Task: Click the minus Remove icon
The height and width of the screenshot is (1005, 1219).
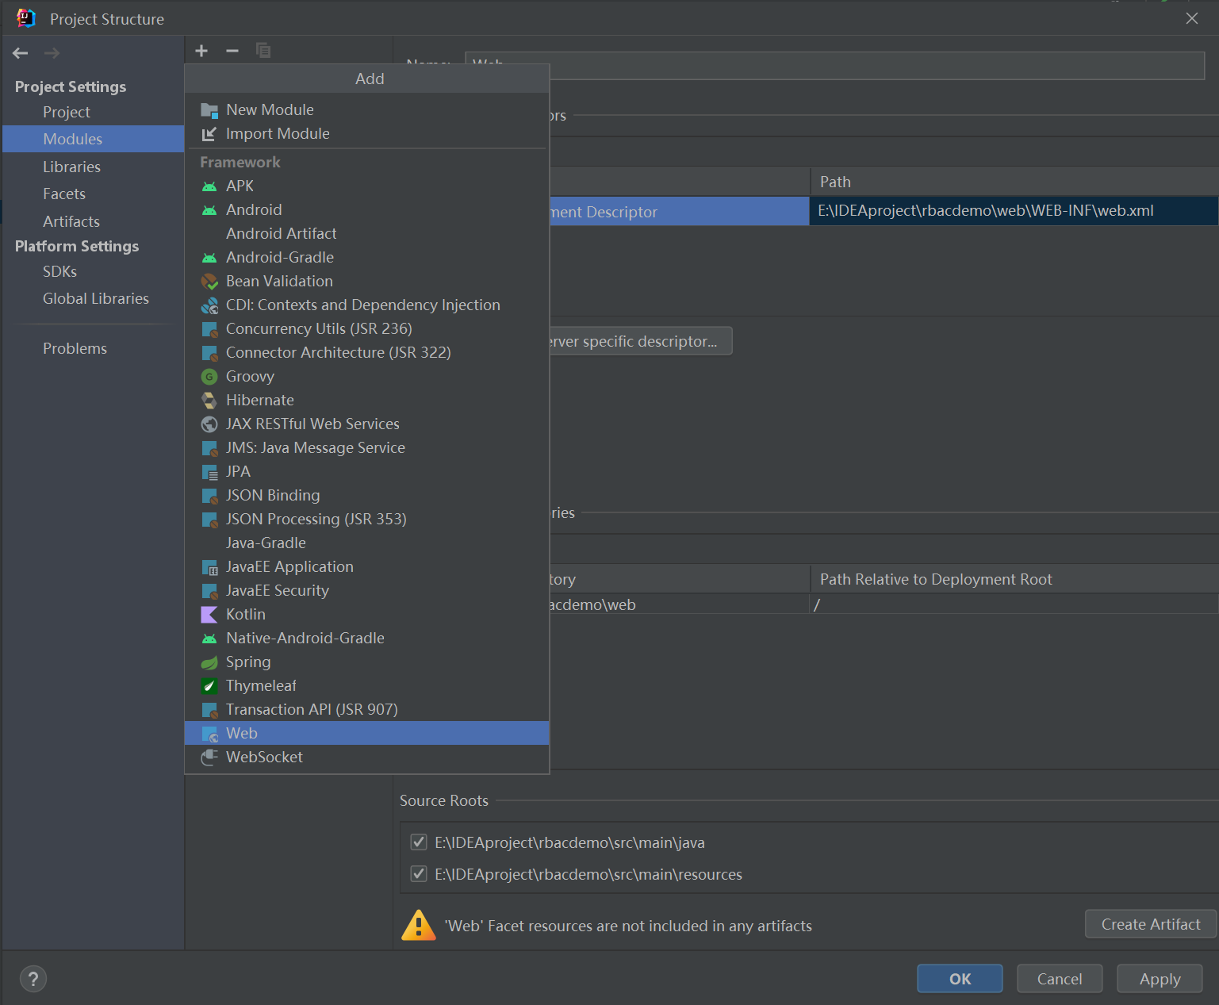Action: (x=232, y=51)
